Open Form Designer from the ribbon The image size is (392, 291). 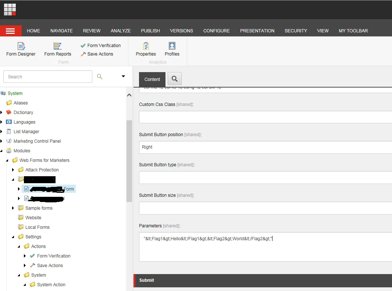pos(21,49)
